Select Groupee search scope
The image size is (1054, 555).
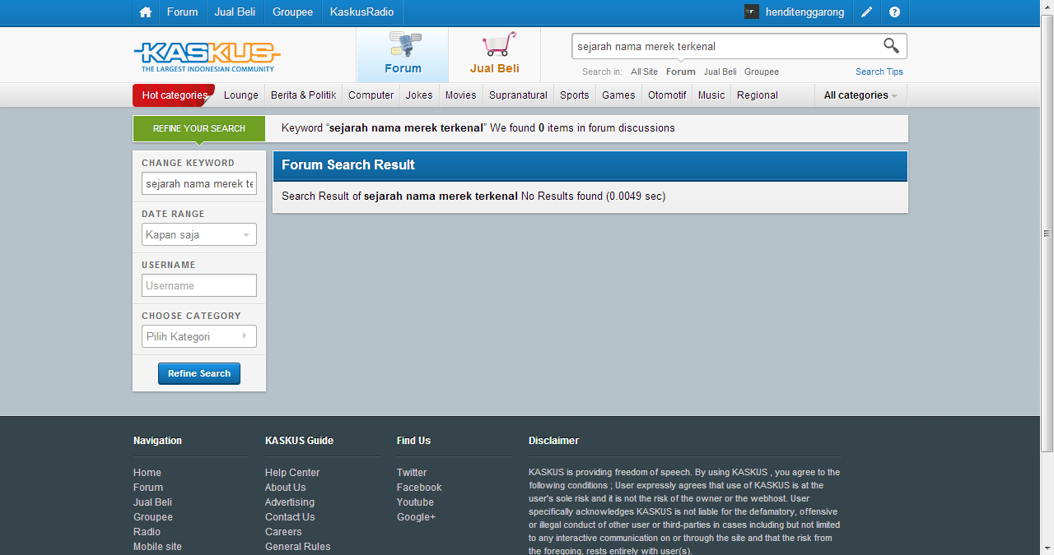point(762,72)
